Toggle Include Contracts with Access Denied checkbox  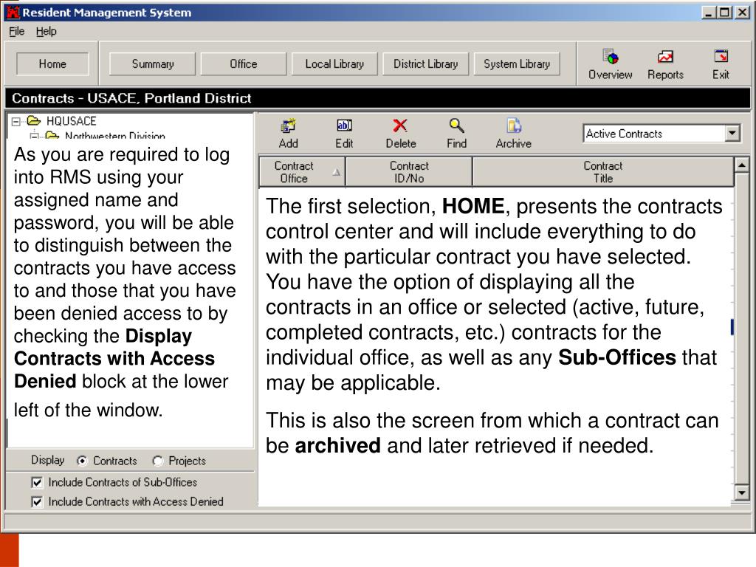[x=37, y=502]
